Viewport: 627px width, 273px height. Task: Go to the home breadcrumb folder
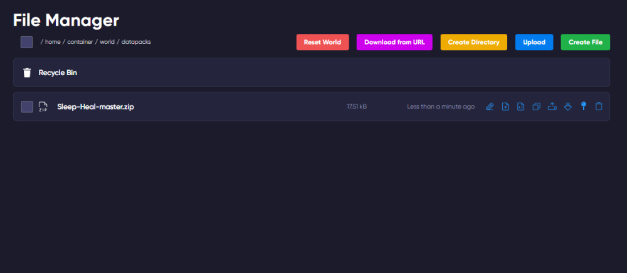click(53, 42)
